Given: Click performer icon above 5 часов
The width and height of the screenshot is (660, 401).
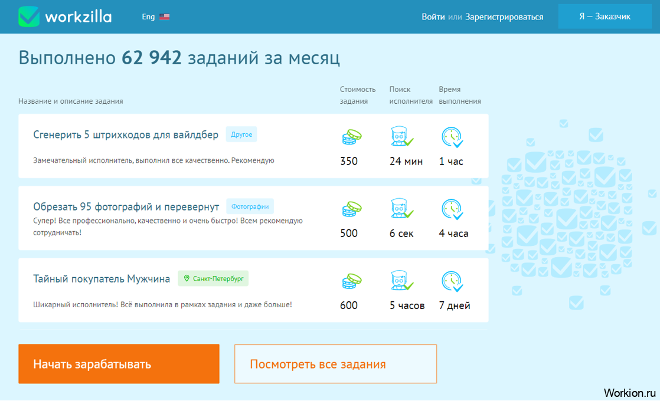Looking at the screenshot, I should point(401,281).
